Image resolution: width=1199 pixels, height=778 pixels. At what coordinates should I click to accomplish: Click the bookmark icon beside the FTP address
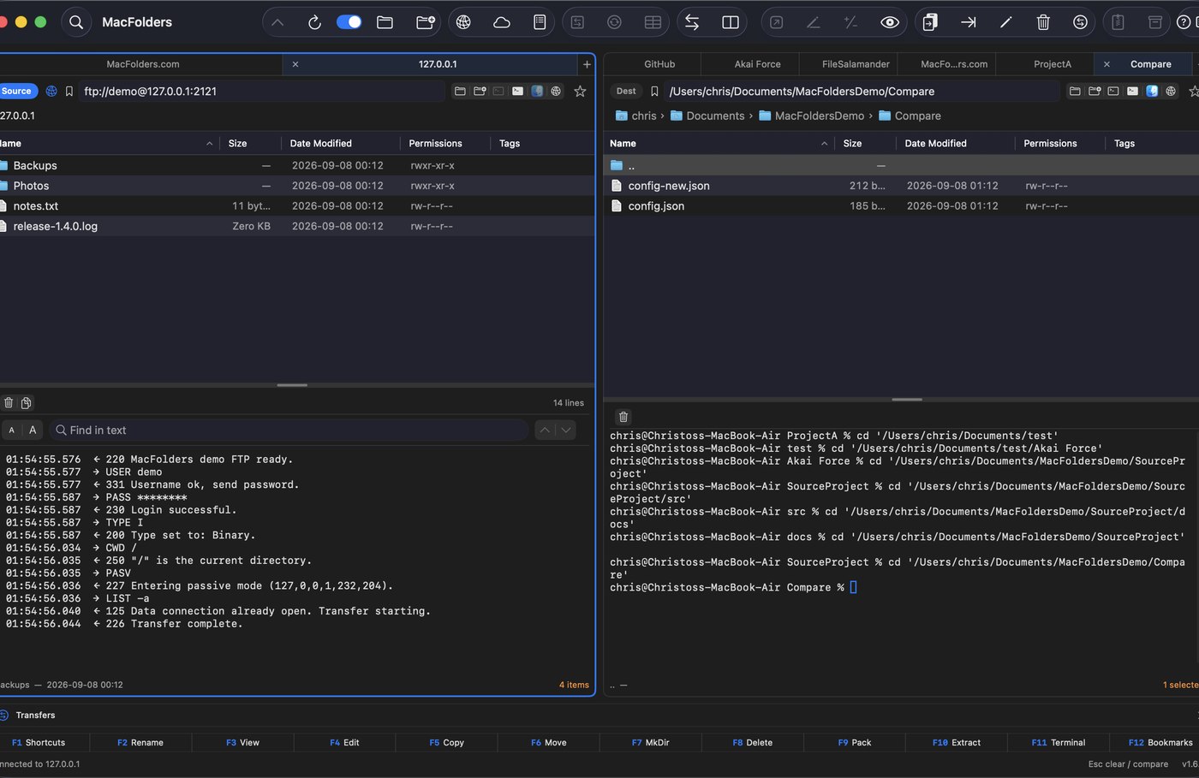69,91
